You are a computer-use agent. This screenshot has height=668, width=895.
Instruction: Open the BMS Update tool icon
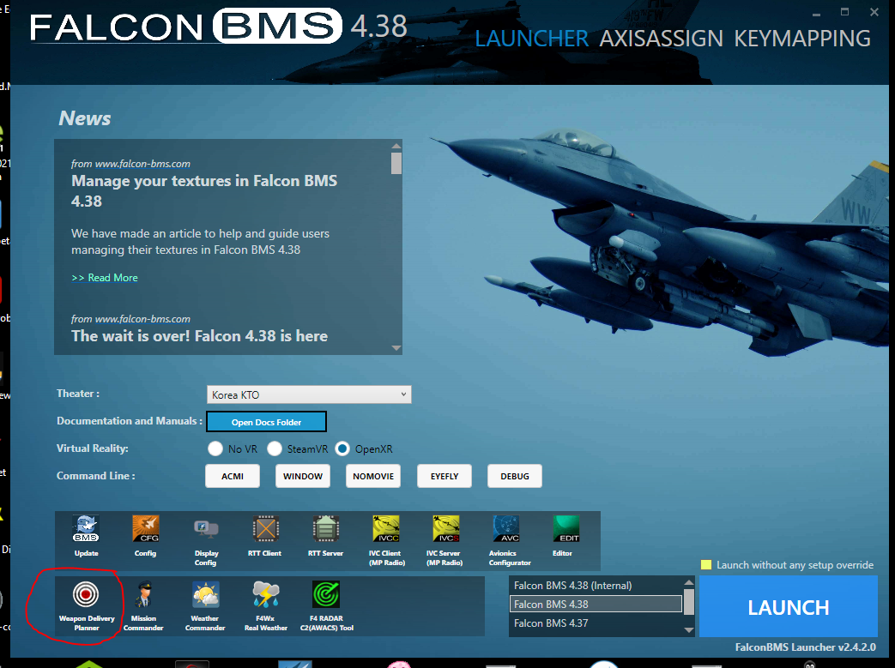tap(86, 529)
